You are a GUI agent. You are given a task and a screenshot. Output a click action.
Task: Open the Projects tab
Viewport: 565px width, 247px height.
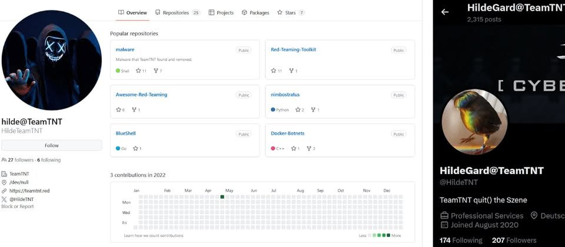[221, 12]
